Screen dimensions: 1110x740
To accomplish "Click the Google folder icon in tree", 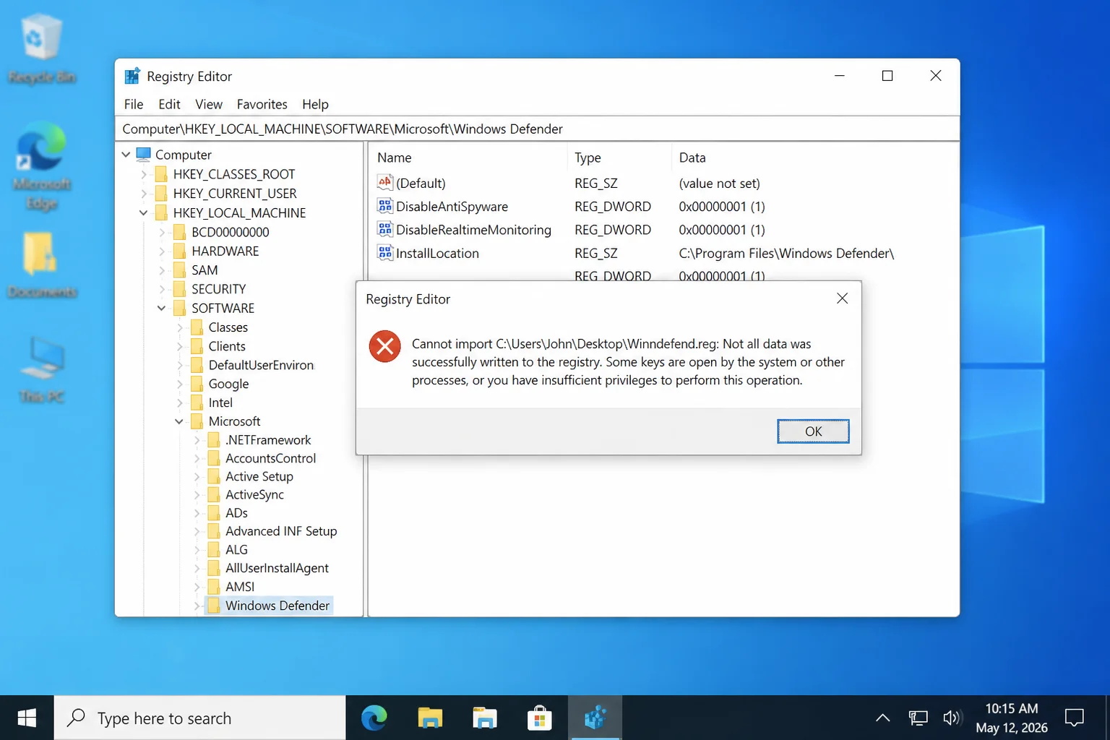I will (197, 384).
